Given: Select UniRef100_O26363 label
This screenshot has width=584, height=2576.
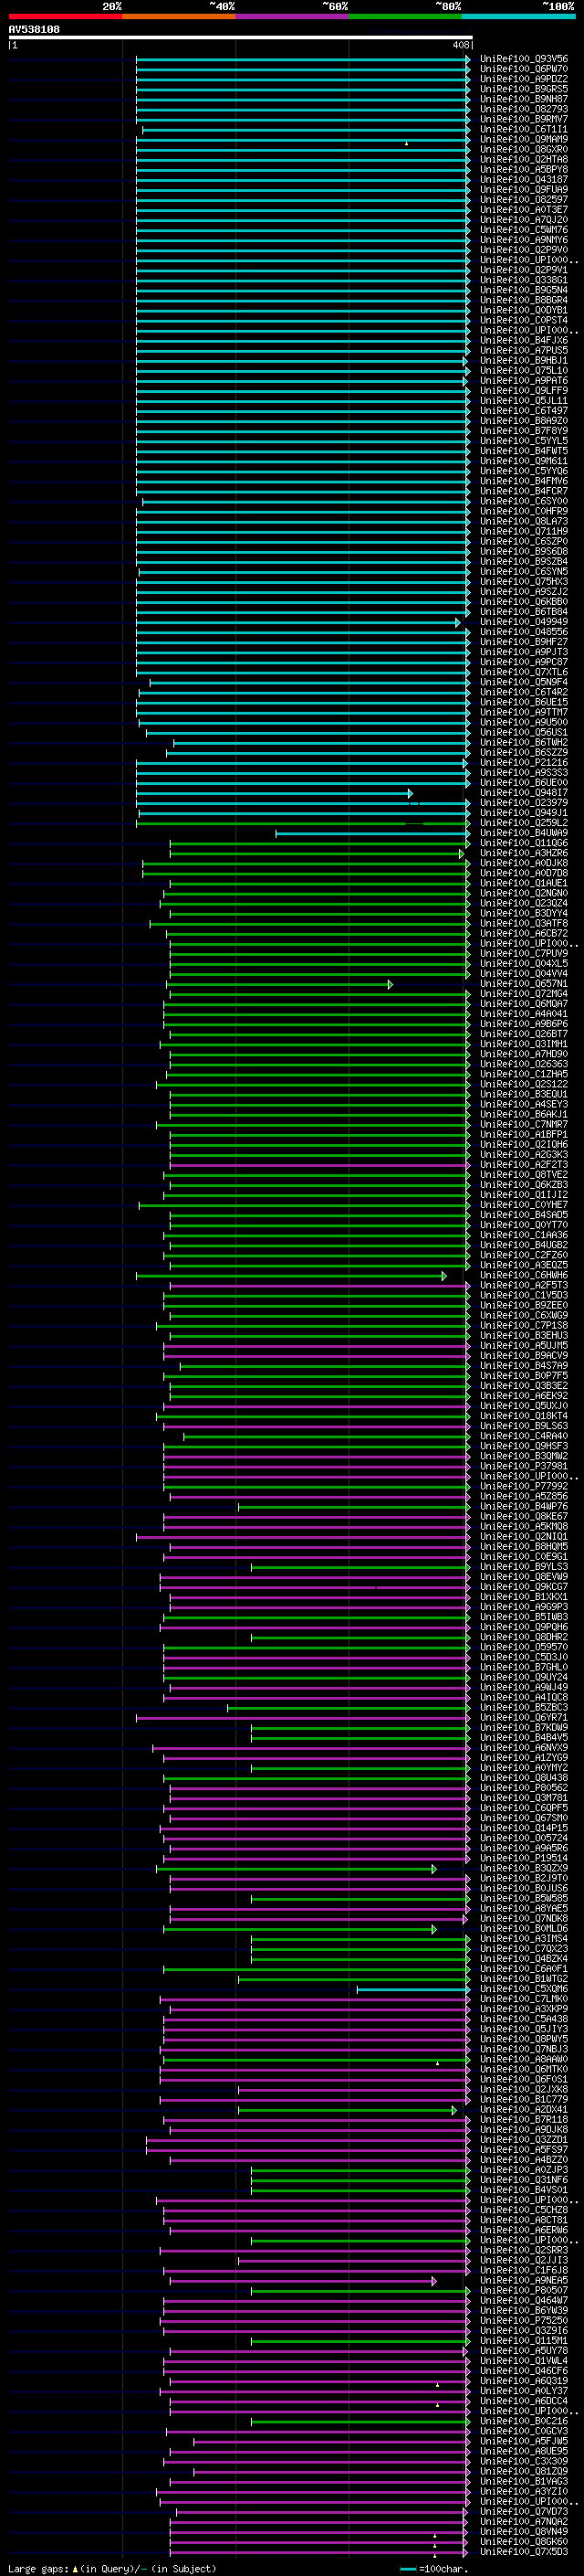Looking at the screenshot, I should [x=524, y=1064].
